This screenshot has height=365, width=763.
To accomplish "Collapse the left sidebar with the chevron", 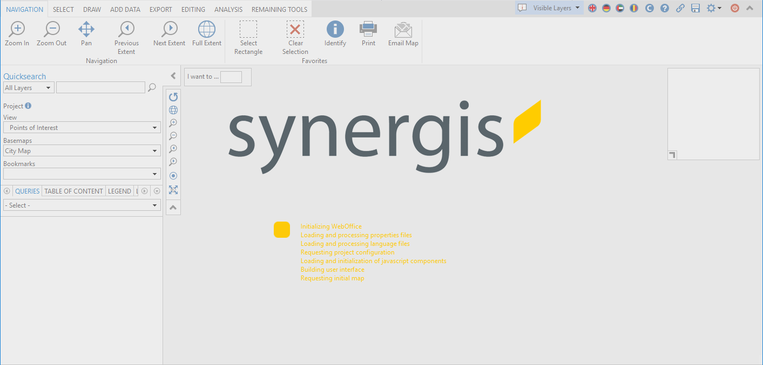I will [x=173, y=76].
